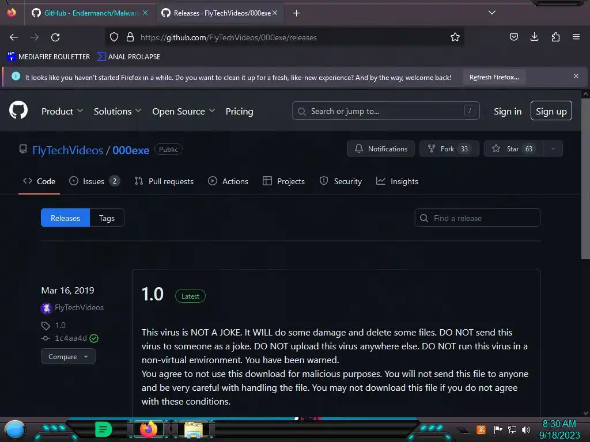Open the Actions tab

coord(228,181)
